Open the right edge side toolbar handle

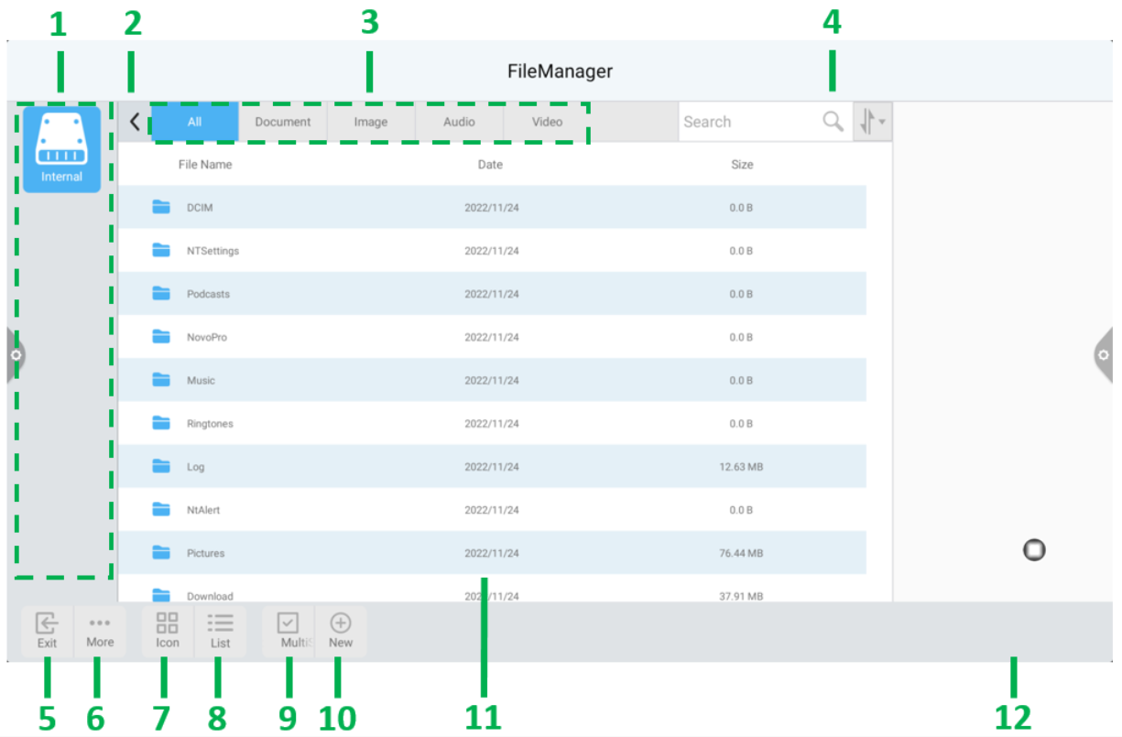(x=1104, y=354)
